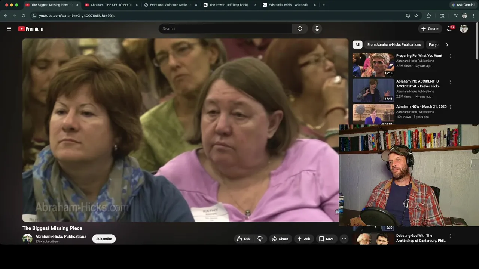
Task: Reload the current page
Action: (24, 16)
